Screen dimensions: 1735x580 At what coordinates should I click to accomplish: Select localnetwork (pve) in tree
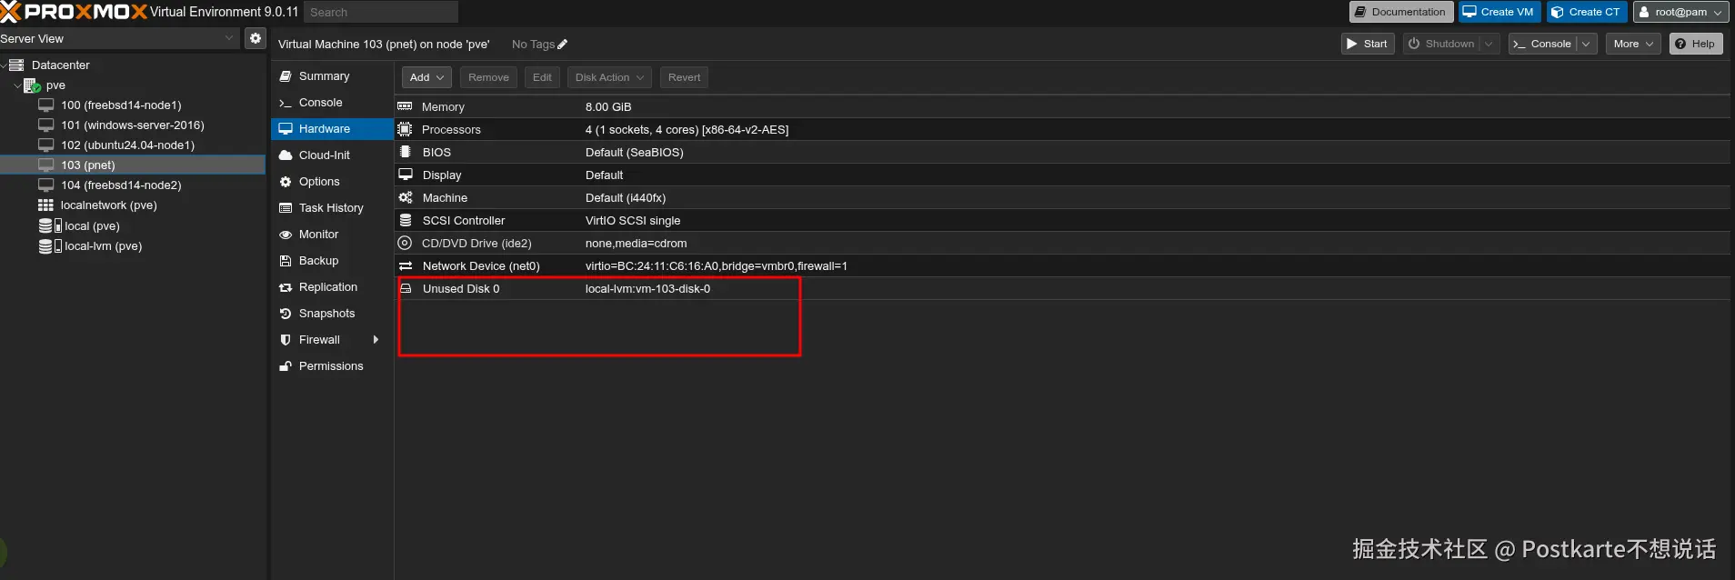(108, 205)
